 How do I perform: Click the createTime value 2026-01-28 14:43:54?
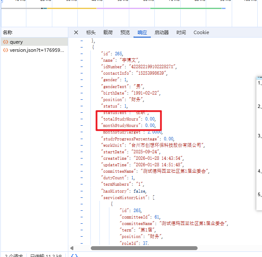click(158, 159)
